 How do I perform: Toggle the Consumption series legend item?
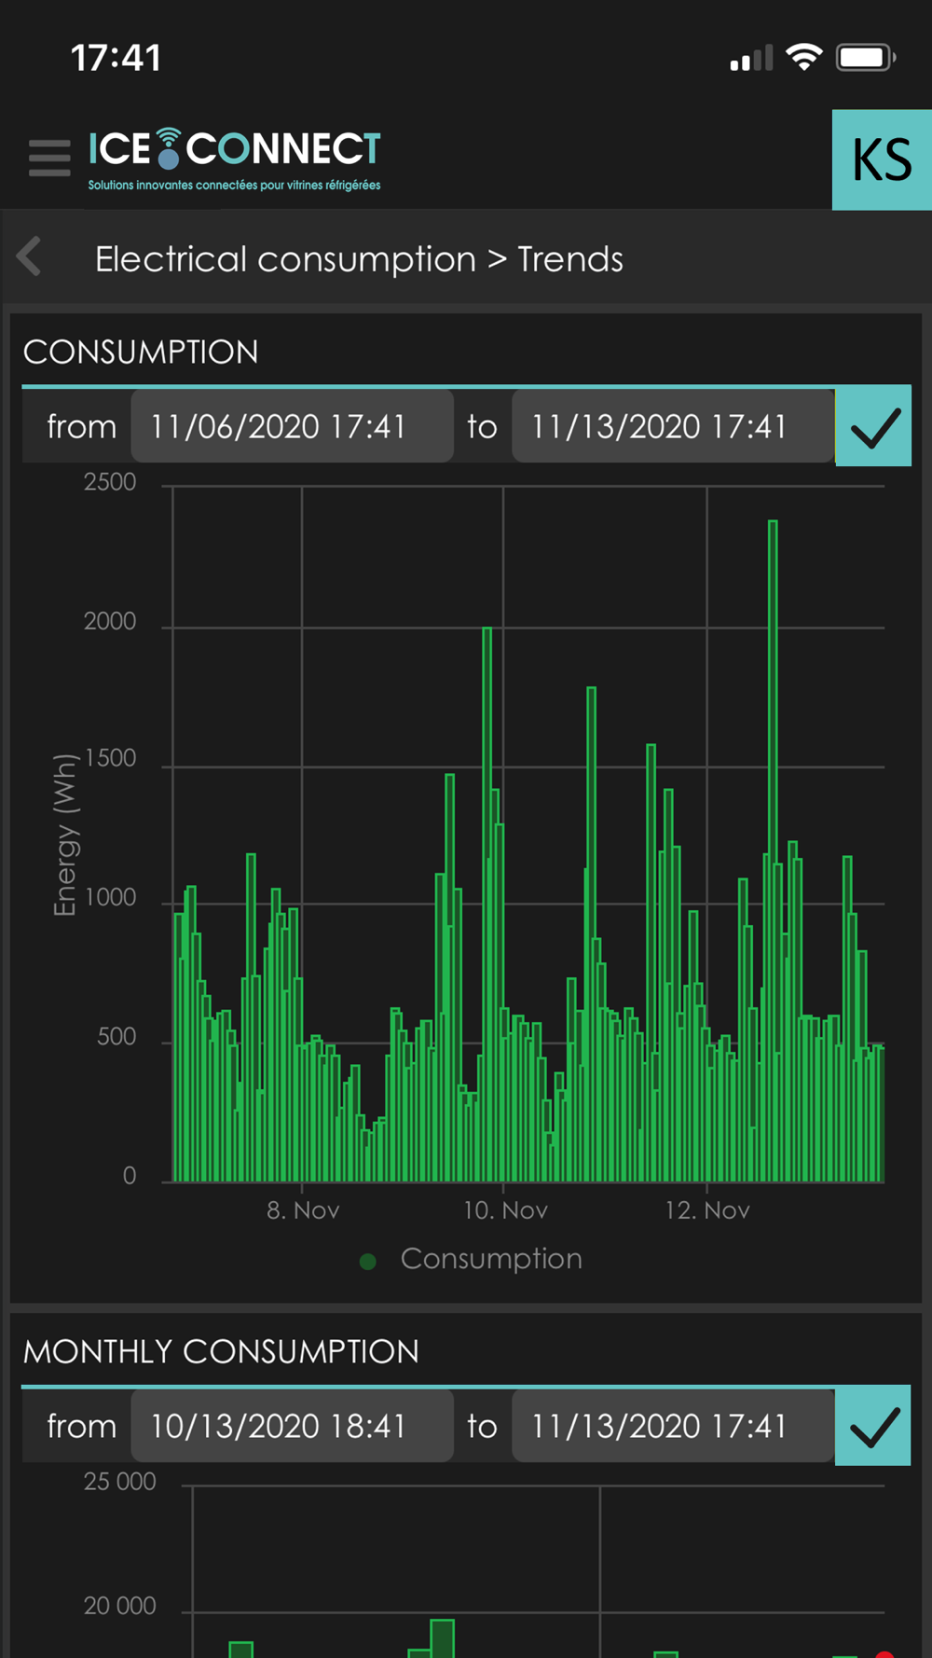[x=472, y=1259]
